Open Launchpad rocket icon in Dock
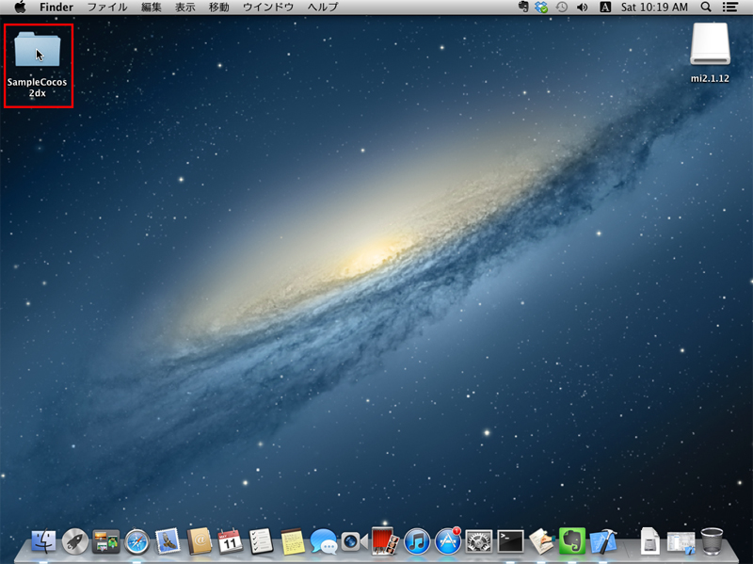Screen dimensions: 753x564 point(75,541)
